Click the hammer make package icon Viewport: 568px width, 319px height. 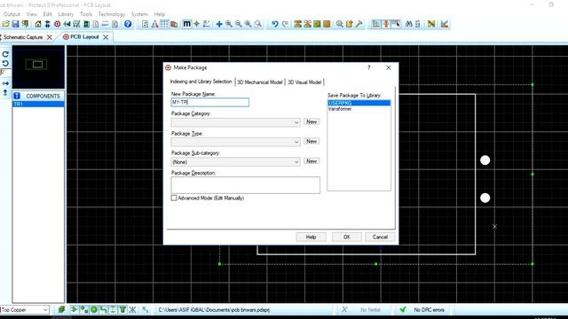(359, 24)
